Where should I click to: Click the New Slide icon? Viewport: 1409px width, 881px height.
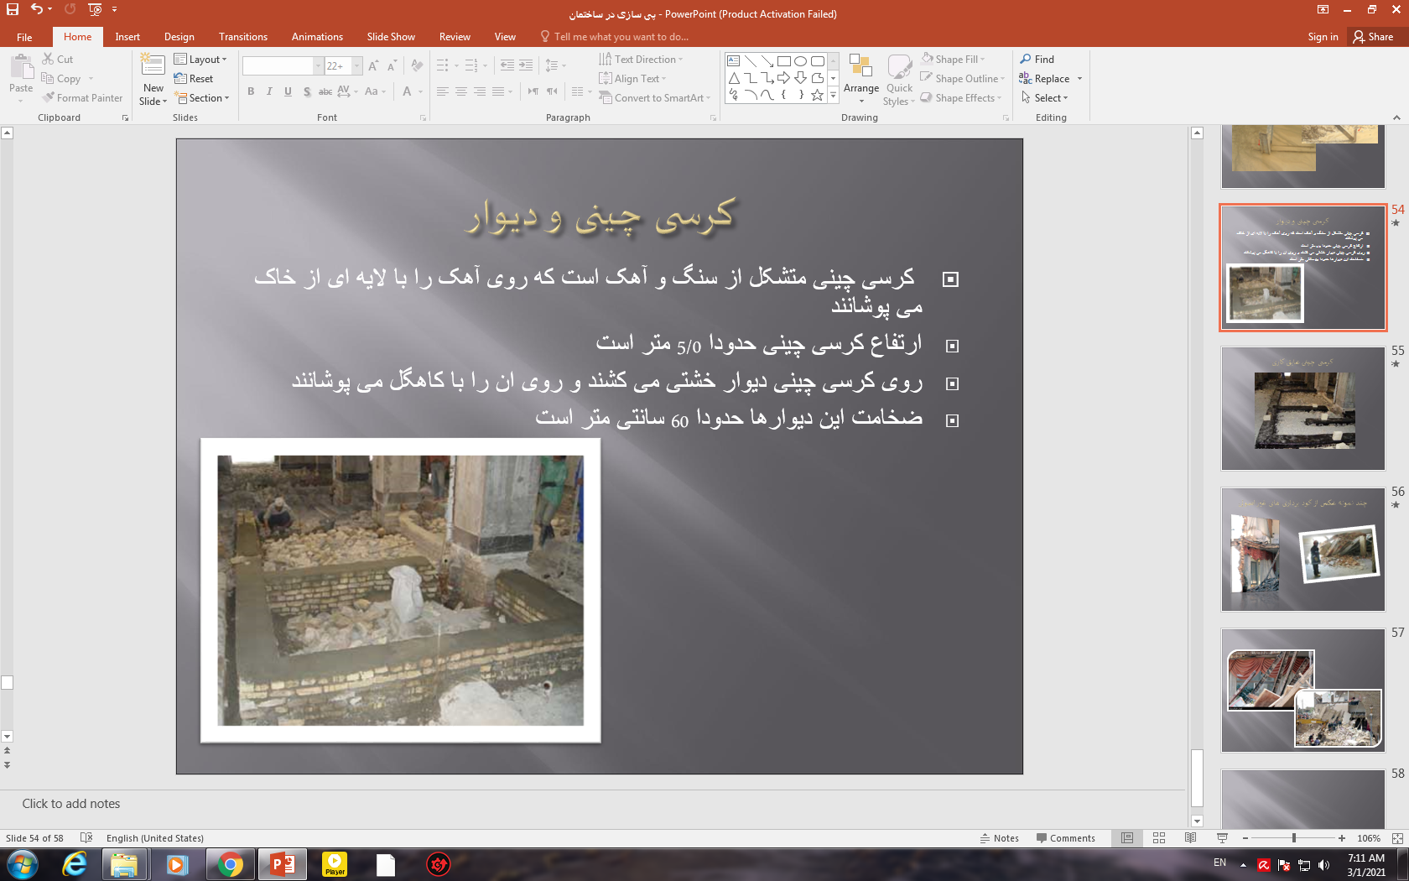pyautogui.click(x=153, y=65)
